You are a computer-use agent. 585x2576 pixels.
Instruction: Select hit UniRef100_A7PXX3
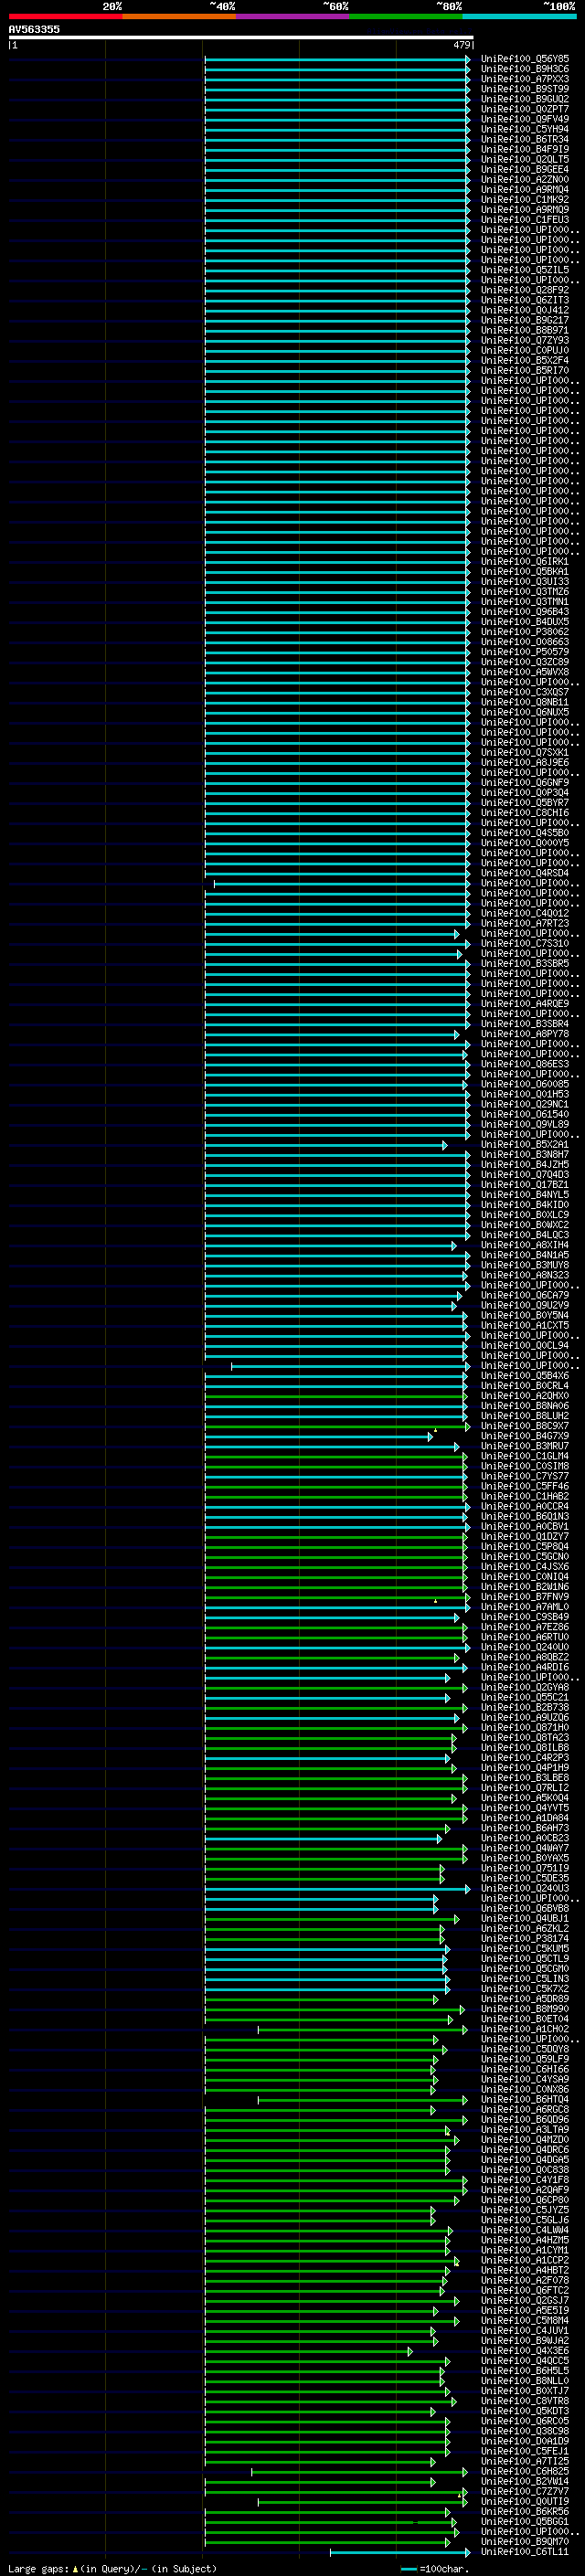pyautogui.click(x=525, y=79)
